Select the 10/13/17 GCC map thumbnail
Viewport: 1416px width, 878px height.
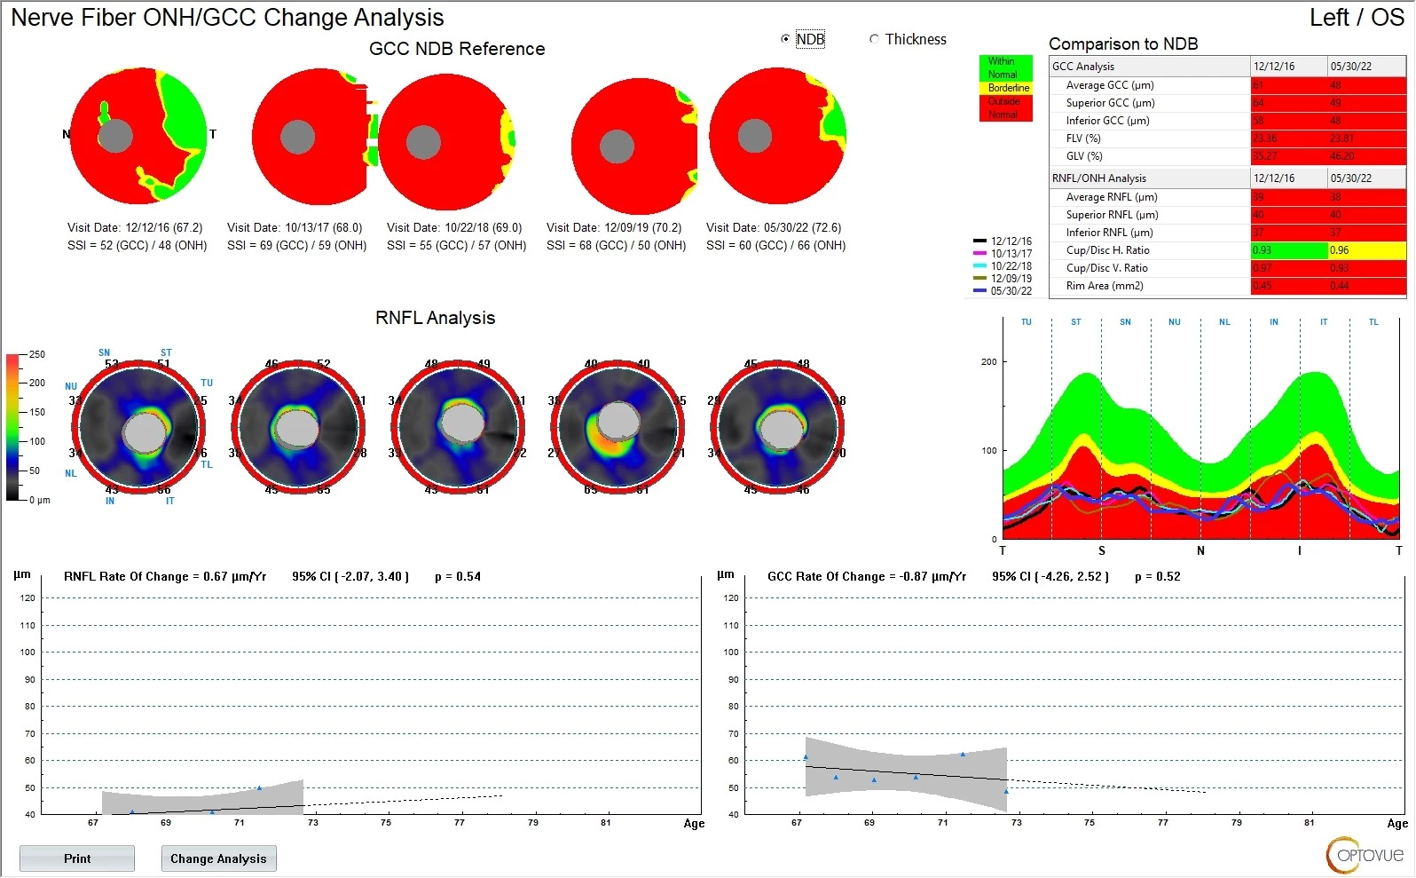(x=309, y=138)
